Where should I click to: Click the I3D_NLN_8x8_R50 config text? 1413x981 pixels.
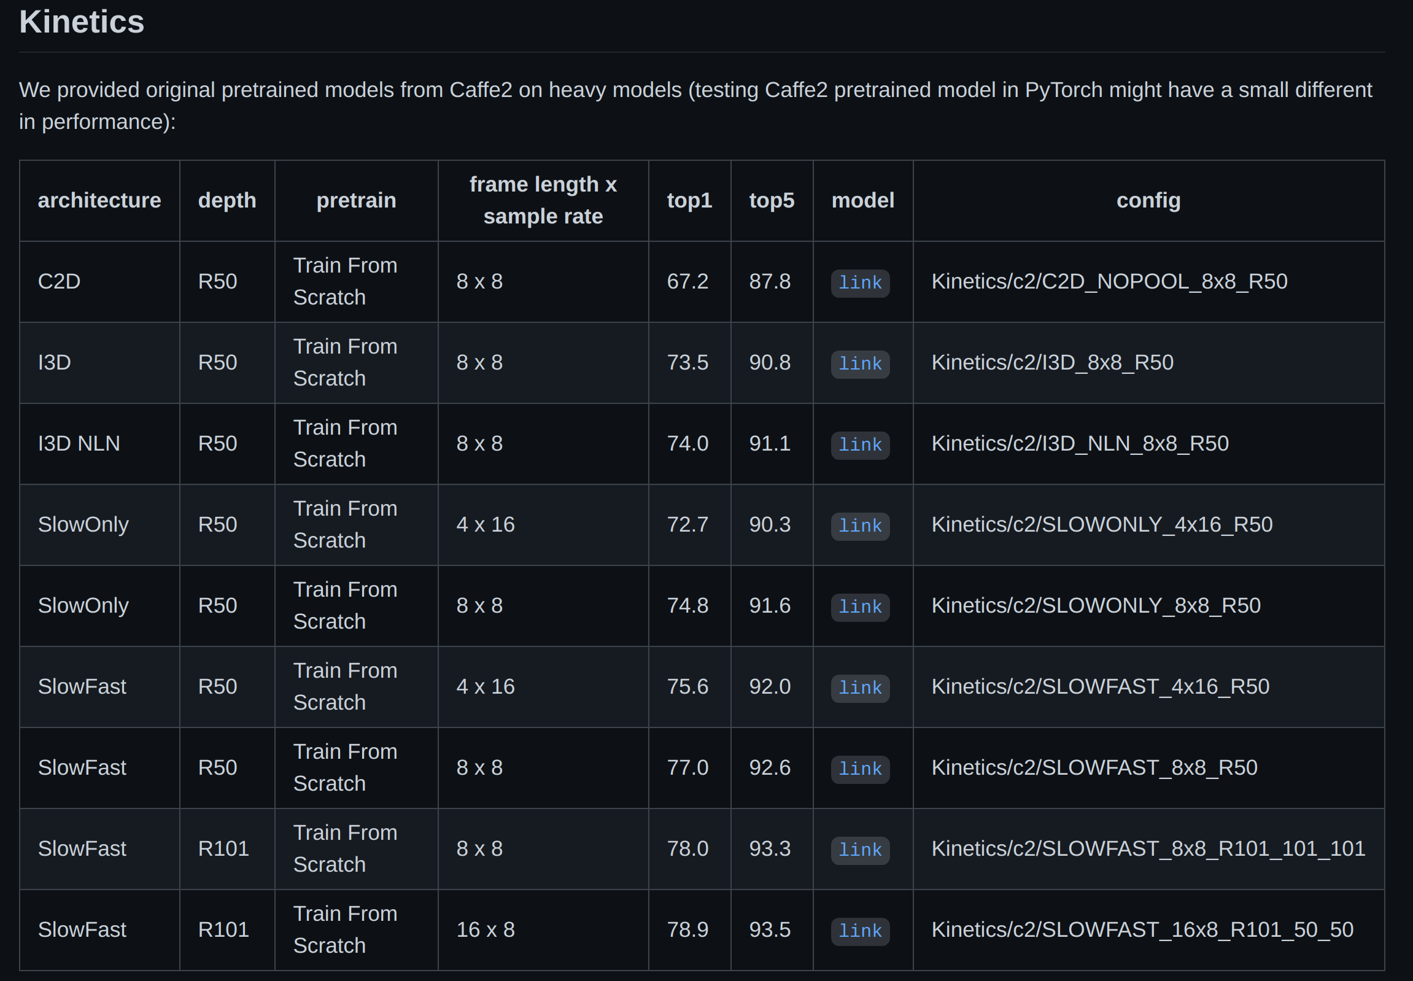pyautogui.click(x=1079, y=444)
